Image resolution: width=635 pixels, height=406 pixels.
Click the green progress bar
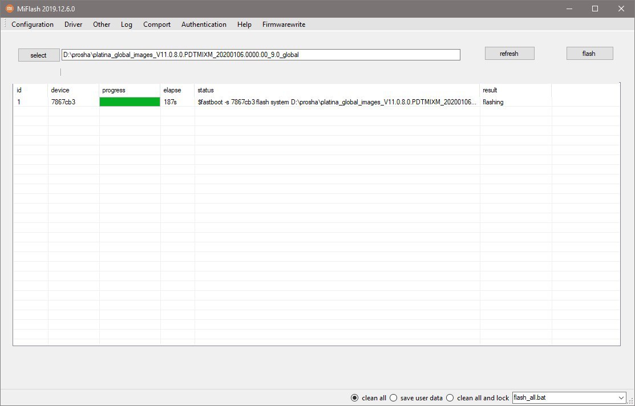[130, 102]
